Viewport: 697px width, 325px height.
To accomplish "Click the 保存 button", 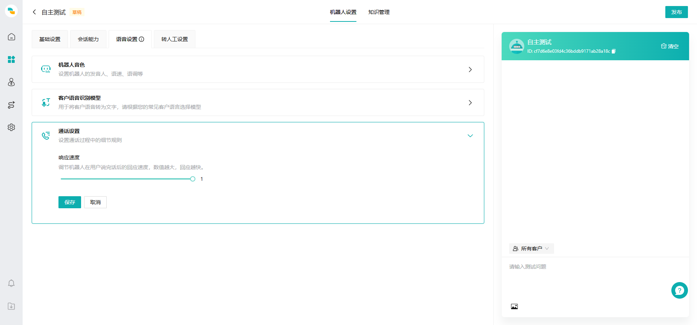I will pyautogui.click(x=70, y=202).
